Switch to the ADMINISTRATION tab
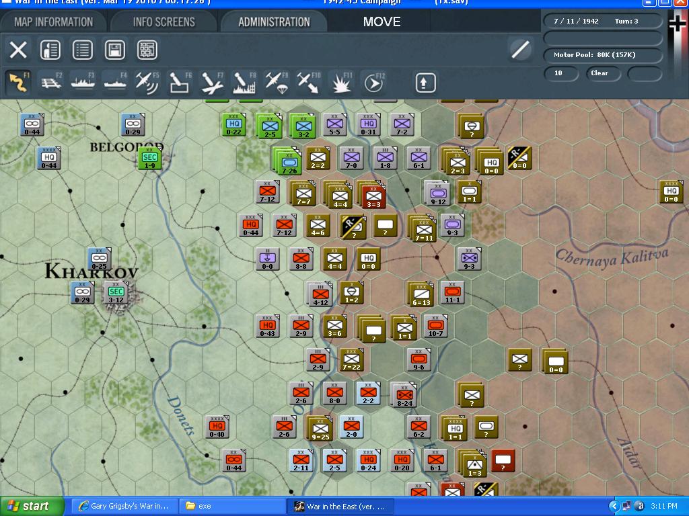Viewport: 689px width, 516px height. [x=275, y=21]
